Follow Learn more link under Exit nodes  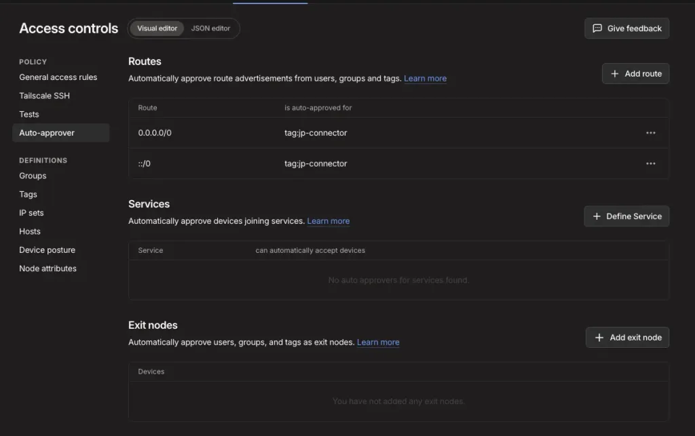click(378, 342)
